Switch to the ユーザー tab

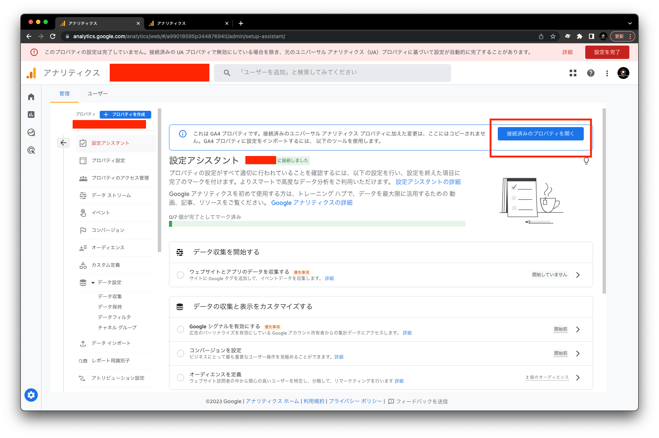(97, 94)
